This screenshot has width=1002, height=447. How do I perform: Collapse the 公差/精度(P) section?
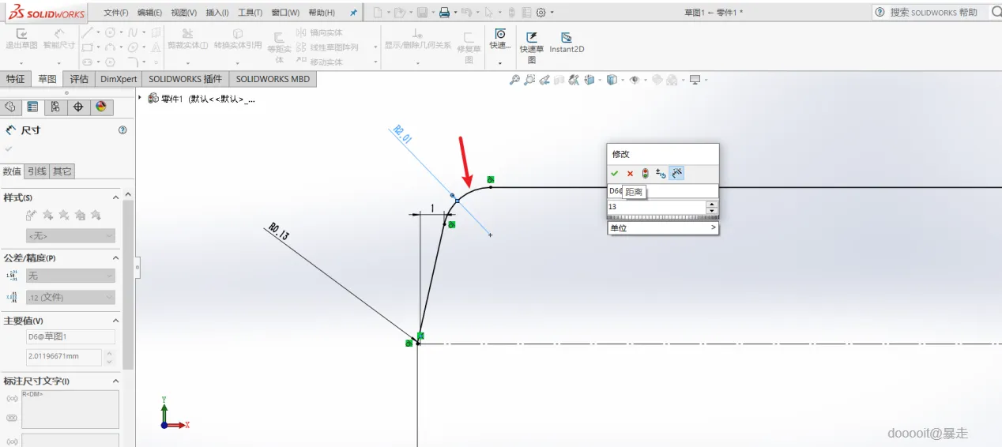(x=115, y=258)
